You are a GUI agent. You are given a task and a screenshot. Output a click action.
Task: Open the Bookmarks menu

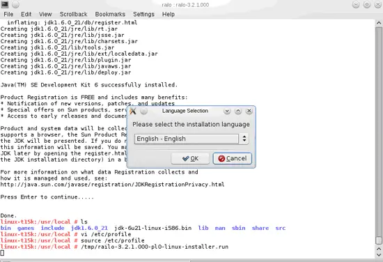(x=110, y=15)
